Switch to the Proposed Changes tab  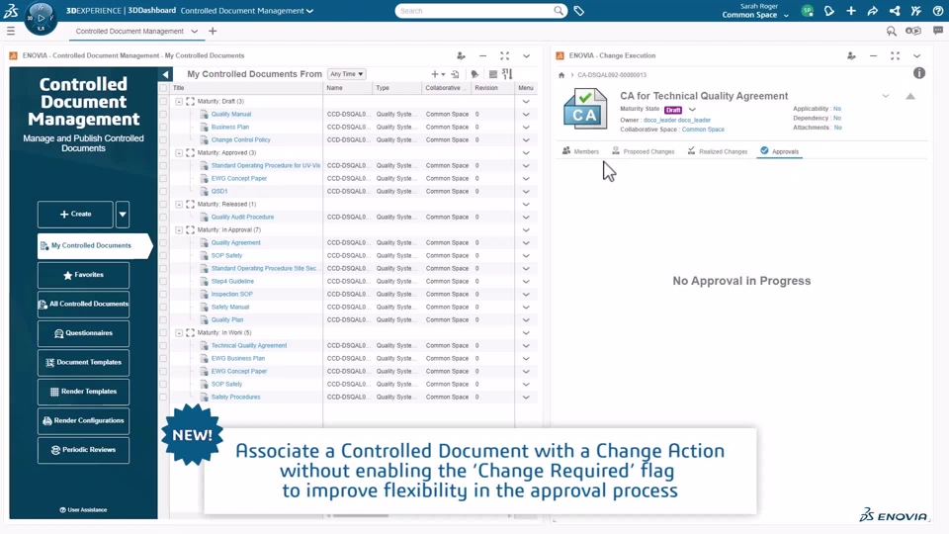pyautogui.click(x=643, y=151)
